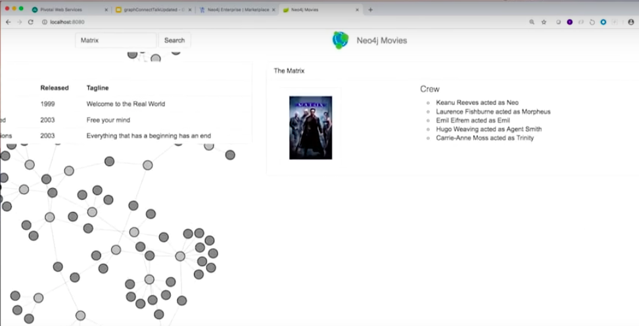Click the Search button
Image resolution: width=639 pixels, height=326 pixels.
tap(174, 40)
